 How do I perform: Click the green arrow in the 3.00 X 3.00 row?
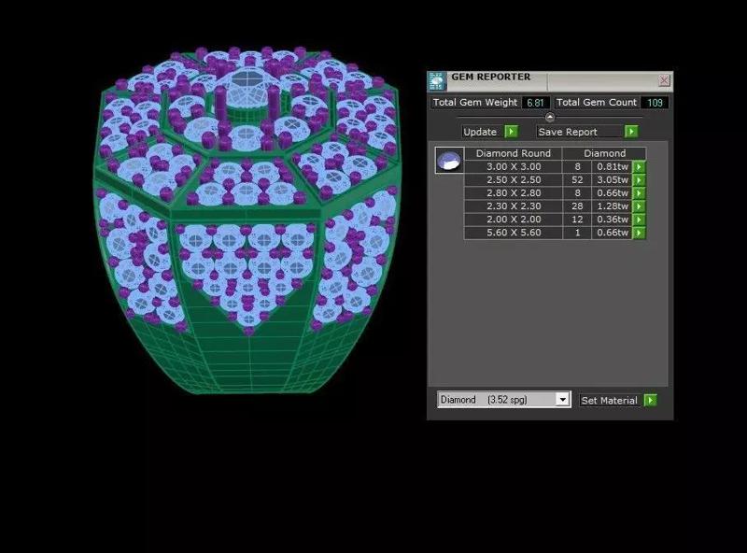click(639, 167)
